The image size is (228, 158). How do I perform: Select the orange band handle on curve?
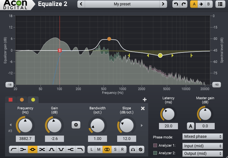(x=109, y=39)
